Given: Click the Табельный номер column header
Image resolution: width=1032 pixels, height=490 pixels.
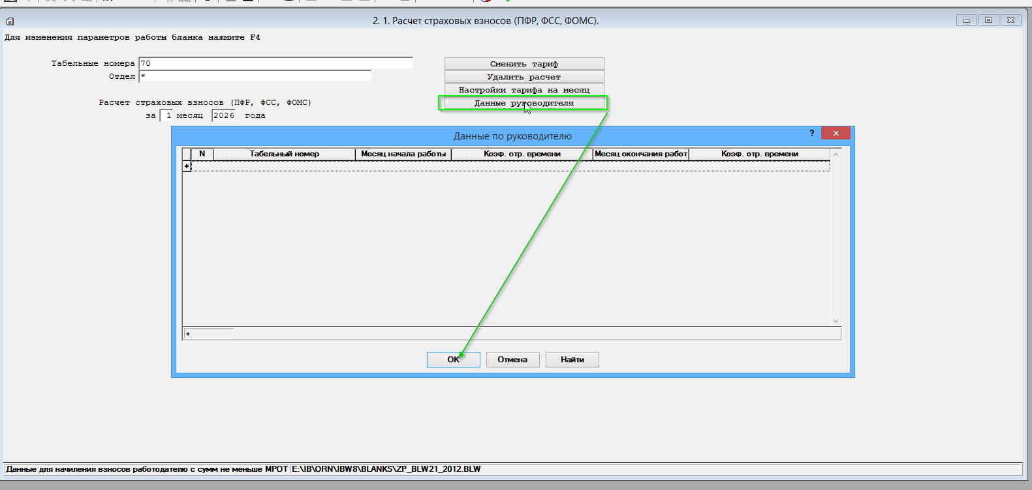Looking at the screenshot, I should pos(284,154).
